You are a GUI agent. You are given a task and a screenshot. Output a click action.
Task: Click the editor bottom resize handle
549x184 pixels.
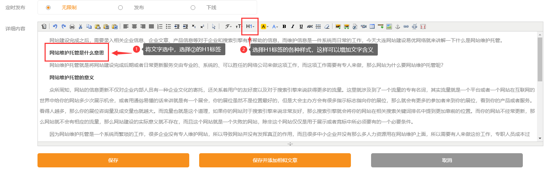(290, 144)
